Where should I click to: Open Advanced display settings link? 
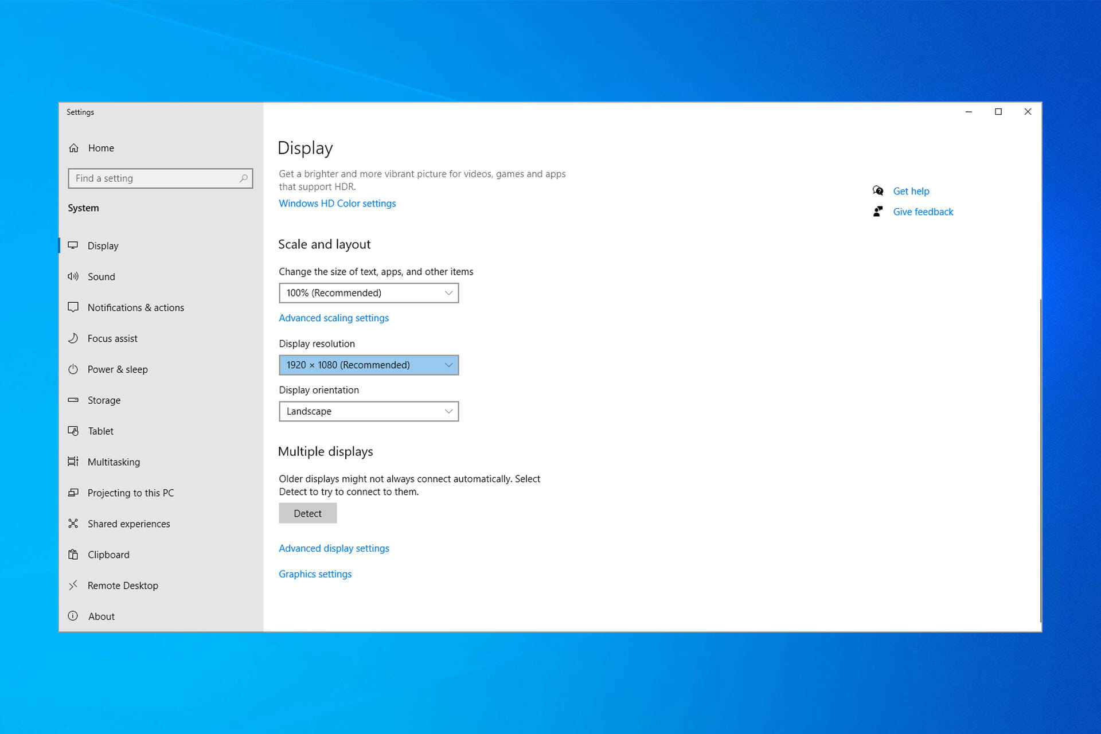coord(334,548)
